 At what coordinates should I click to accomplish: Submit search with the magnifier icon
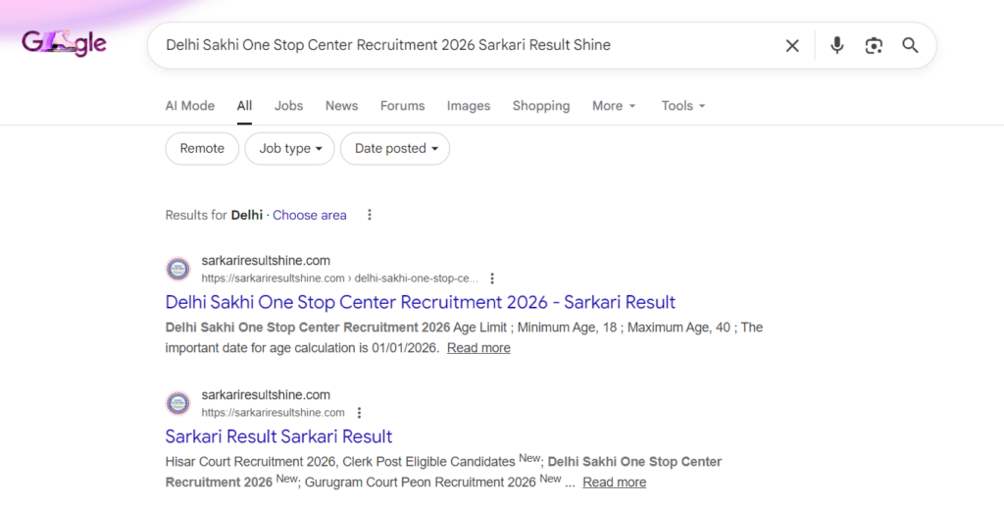pyautogui.click(x=910, y=45)
